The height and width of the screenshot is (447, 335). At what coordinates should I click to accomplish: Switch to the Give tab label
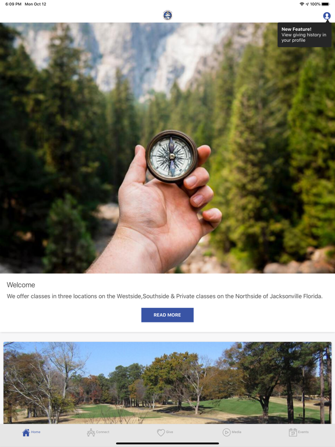coord(169,432)
